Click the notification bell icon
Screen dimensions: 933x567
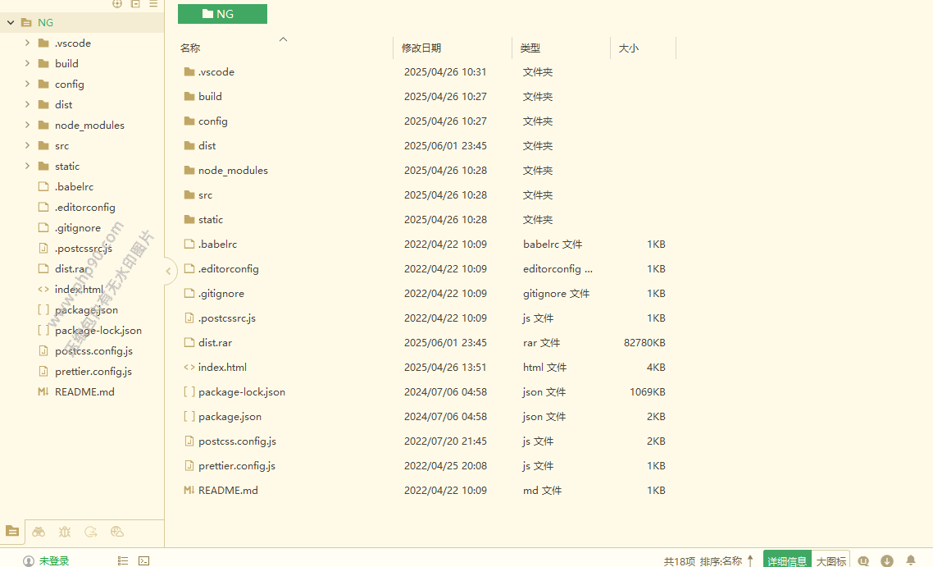[x=910, y=561]
